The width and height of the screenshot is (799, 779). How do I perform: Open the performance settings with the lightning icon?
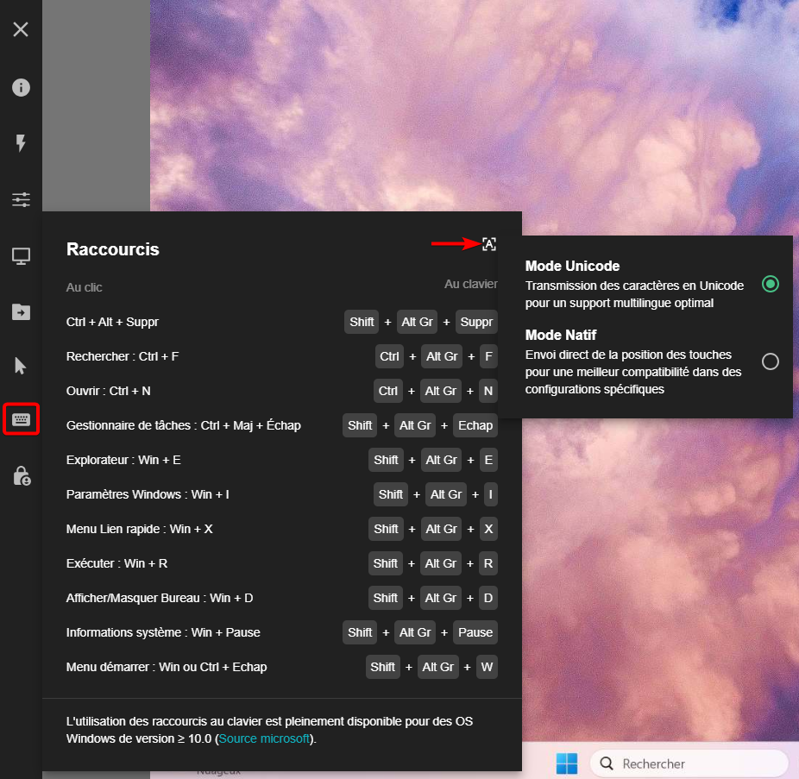[x=20, y=143]
